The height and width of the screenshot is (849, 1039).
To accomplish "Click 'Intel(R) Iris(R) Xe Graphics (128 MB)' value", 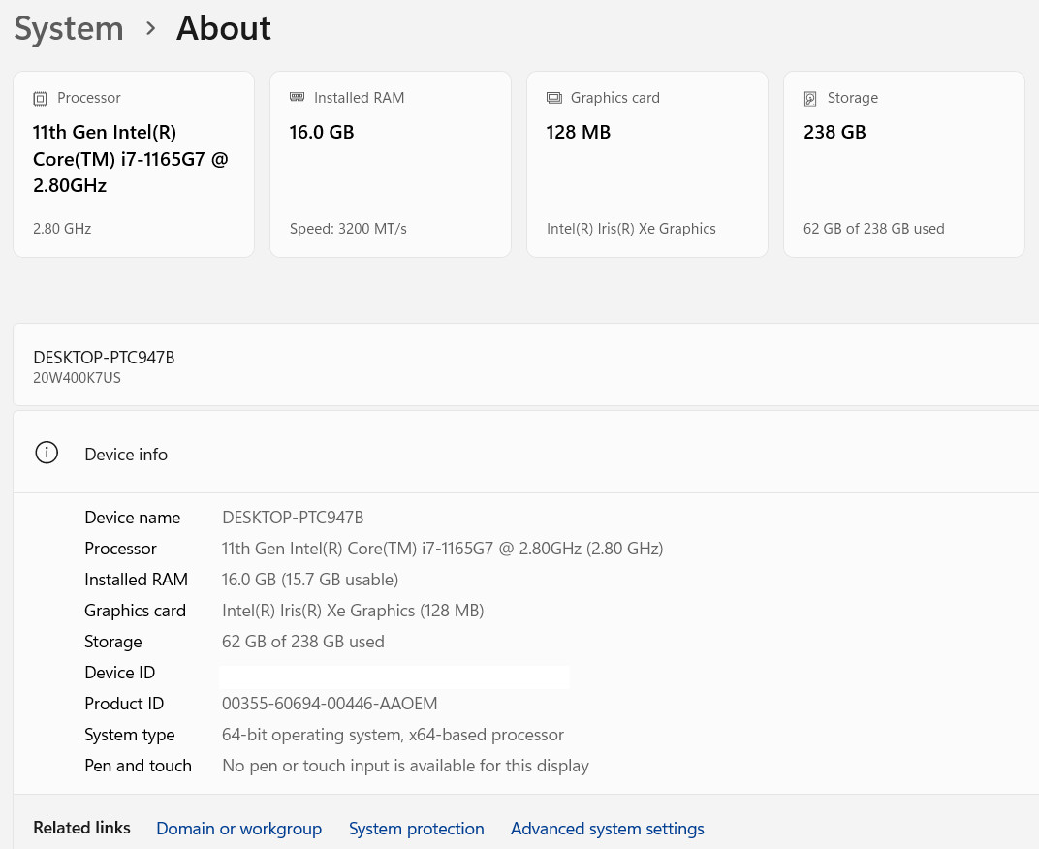I will (353, 611).
